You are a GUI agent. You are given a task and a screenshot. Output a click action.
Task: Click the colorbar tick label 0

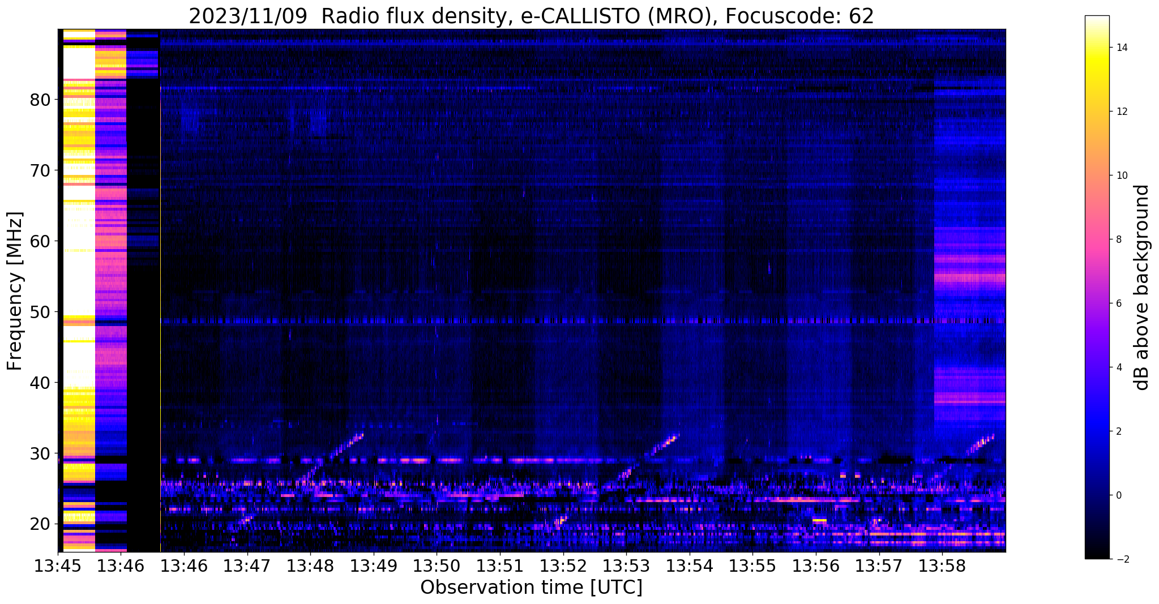tap(1118, 495)
